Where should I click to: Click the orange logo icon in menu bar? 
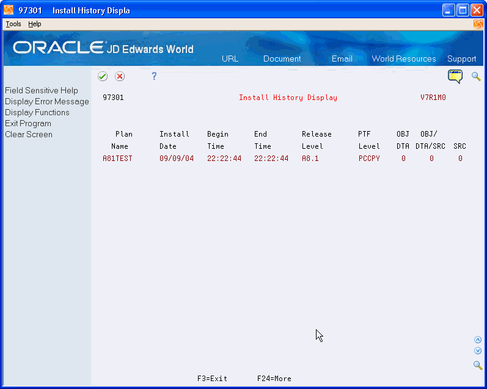tap(478, 24)
